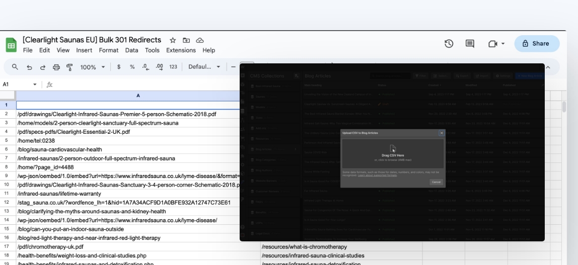
Task: Select cell /home/models/2-person-clearlight-sanctuary-full-spectrum-sauna
Action: [x=128, y=123]
